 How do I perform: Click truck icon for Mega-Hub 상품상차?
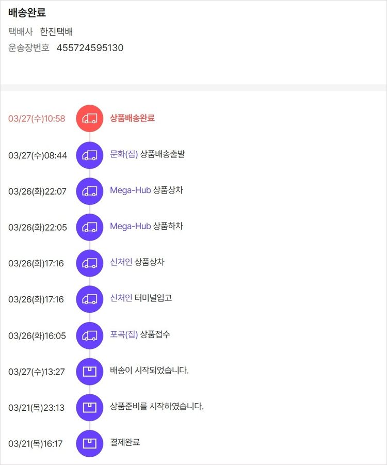click(x=90, y=190)
